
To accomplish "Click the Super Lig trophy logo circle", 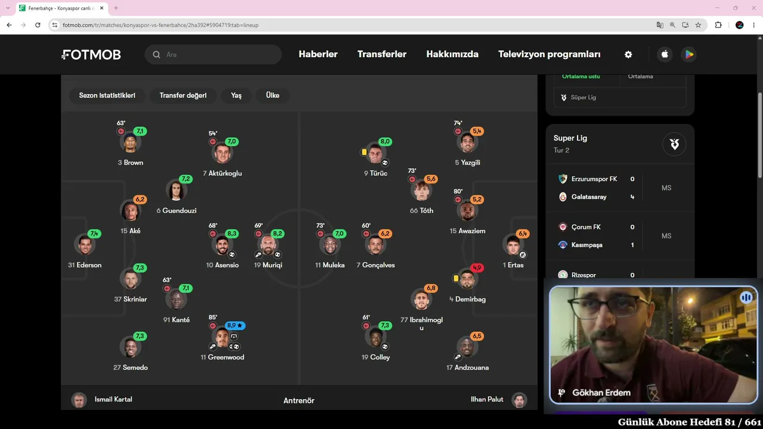I will (x=674, y=144).
